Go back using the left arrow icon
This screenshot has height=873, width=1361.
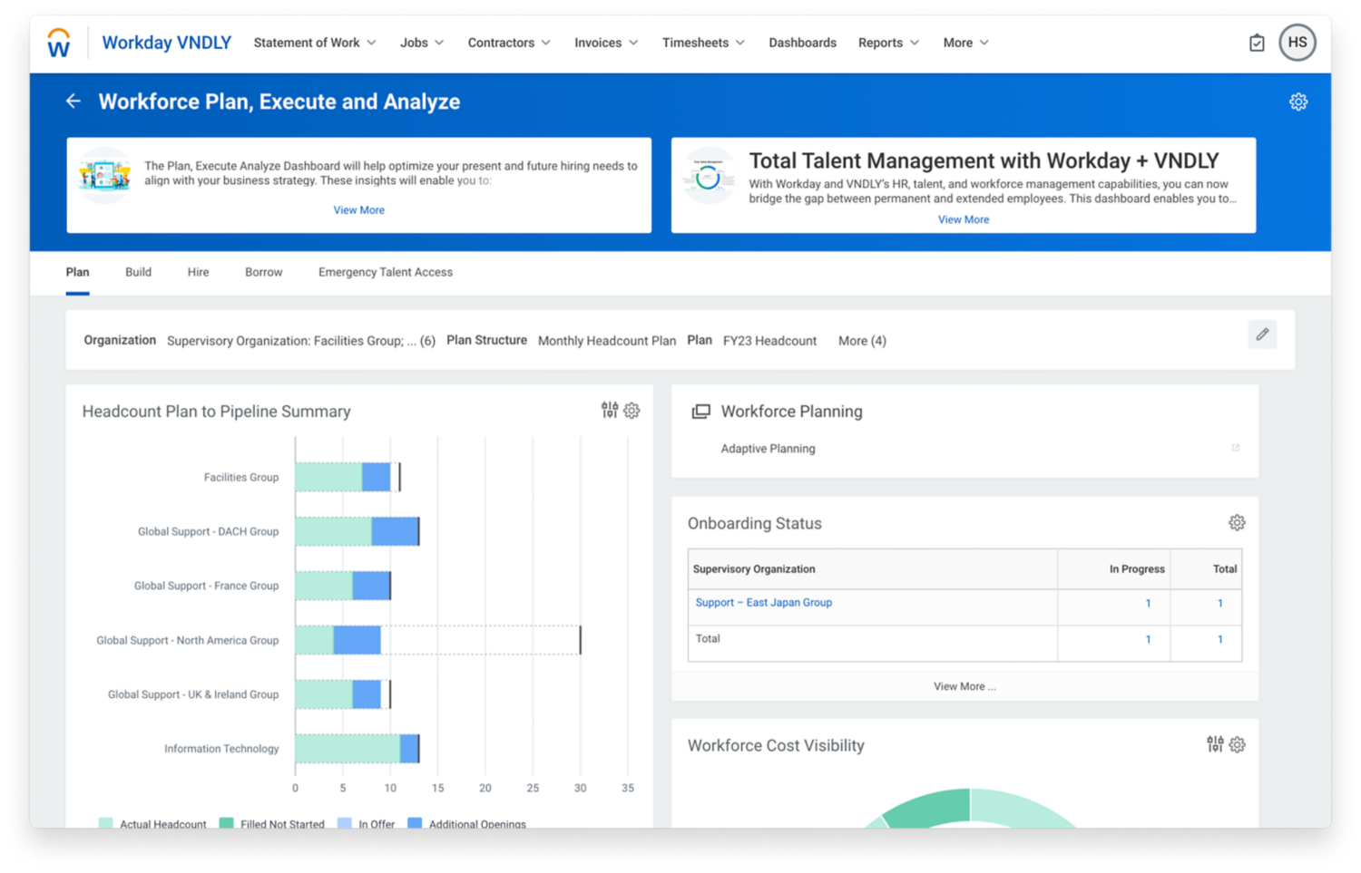point(73,102)
